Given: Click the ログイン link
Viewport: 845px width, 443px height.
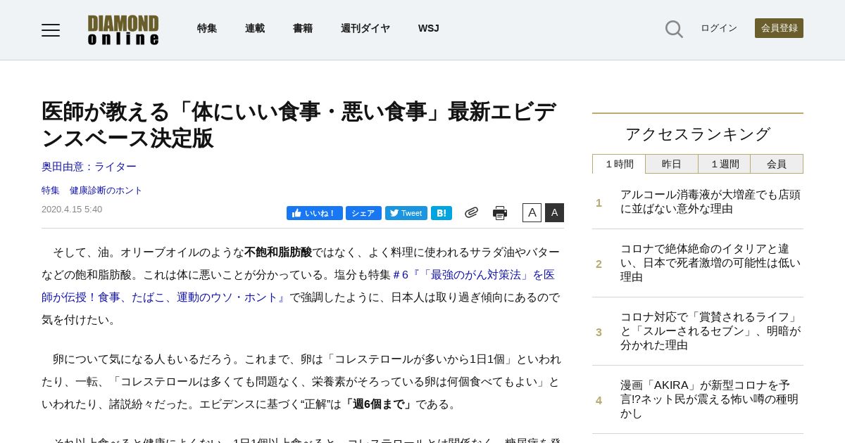Looking at the screenshot, I should click(x=719, y=28).
